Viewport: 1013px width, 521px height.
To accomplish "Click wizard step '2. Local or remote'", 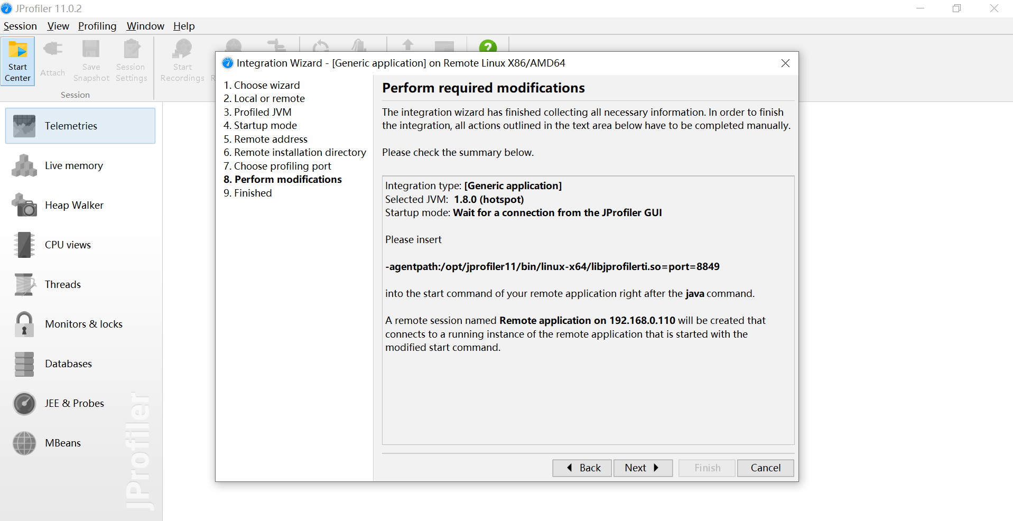I will (x=264, y=98).
